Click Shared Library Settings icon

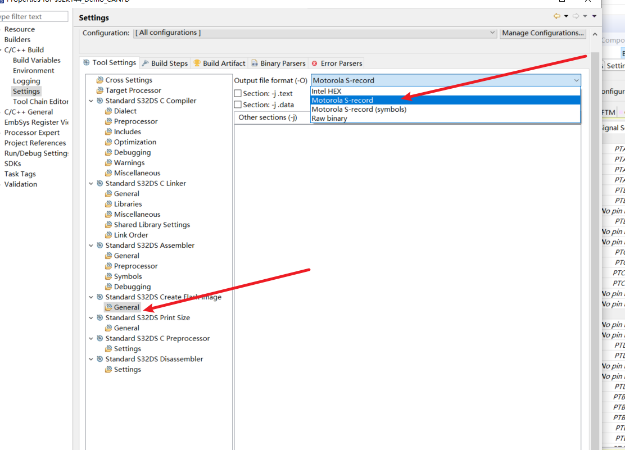108,225
